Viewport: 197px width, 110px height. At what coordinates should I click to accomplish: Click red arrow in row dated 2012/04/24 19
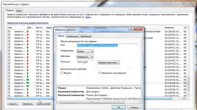[x=28, y=67]
